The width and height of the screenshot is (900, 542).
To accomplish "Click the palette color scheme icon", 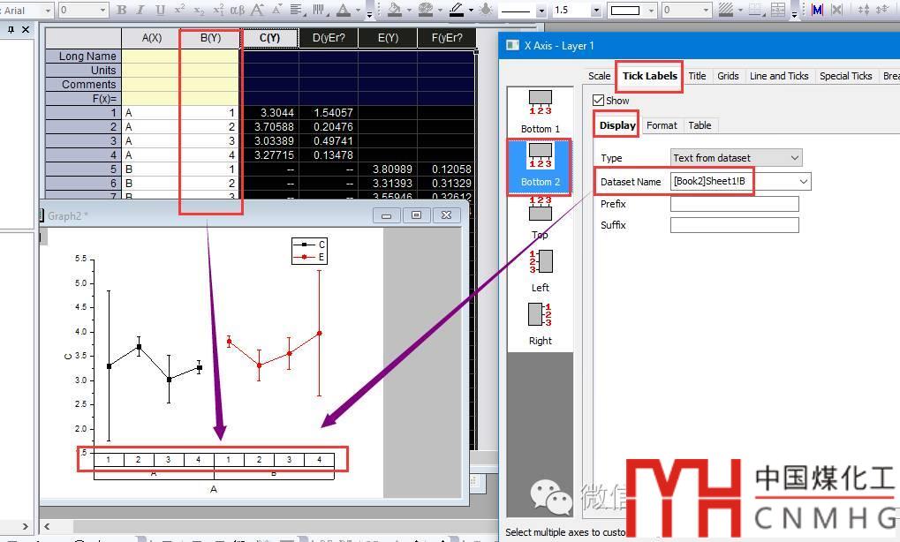I will [x=426, y=10].
